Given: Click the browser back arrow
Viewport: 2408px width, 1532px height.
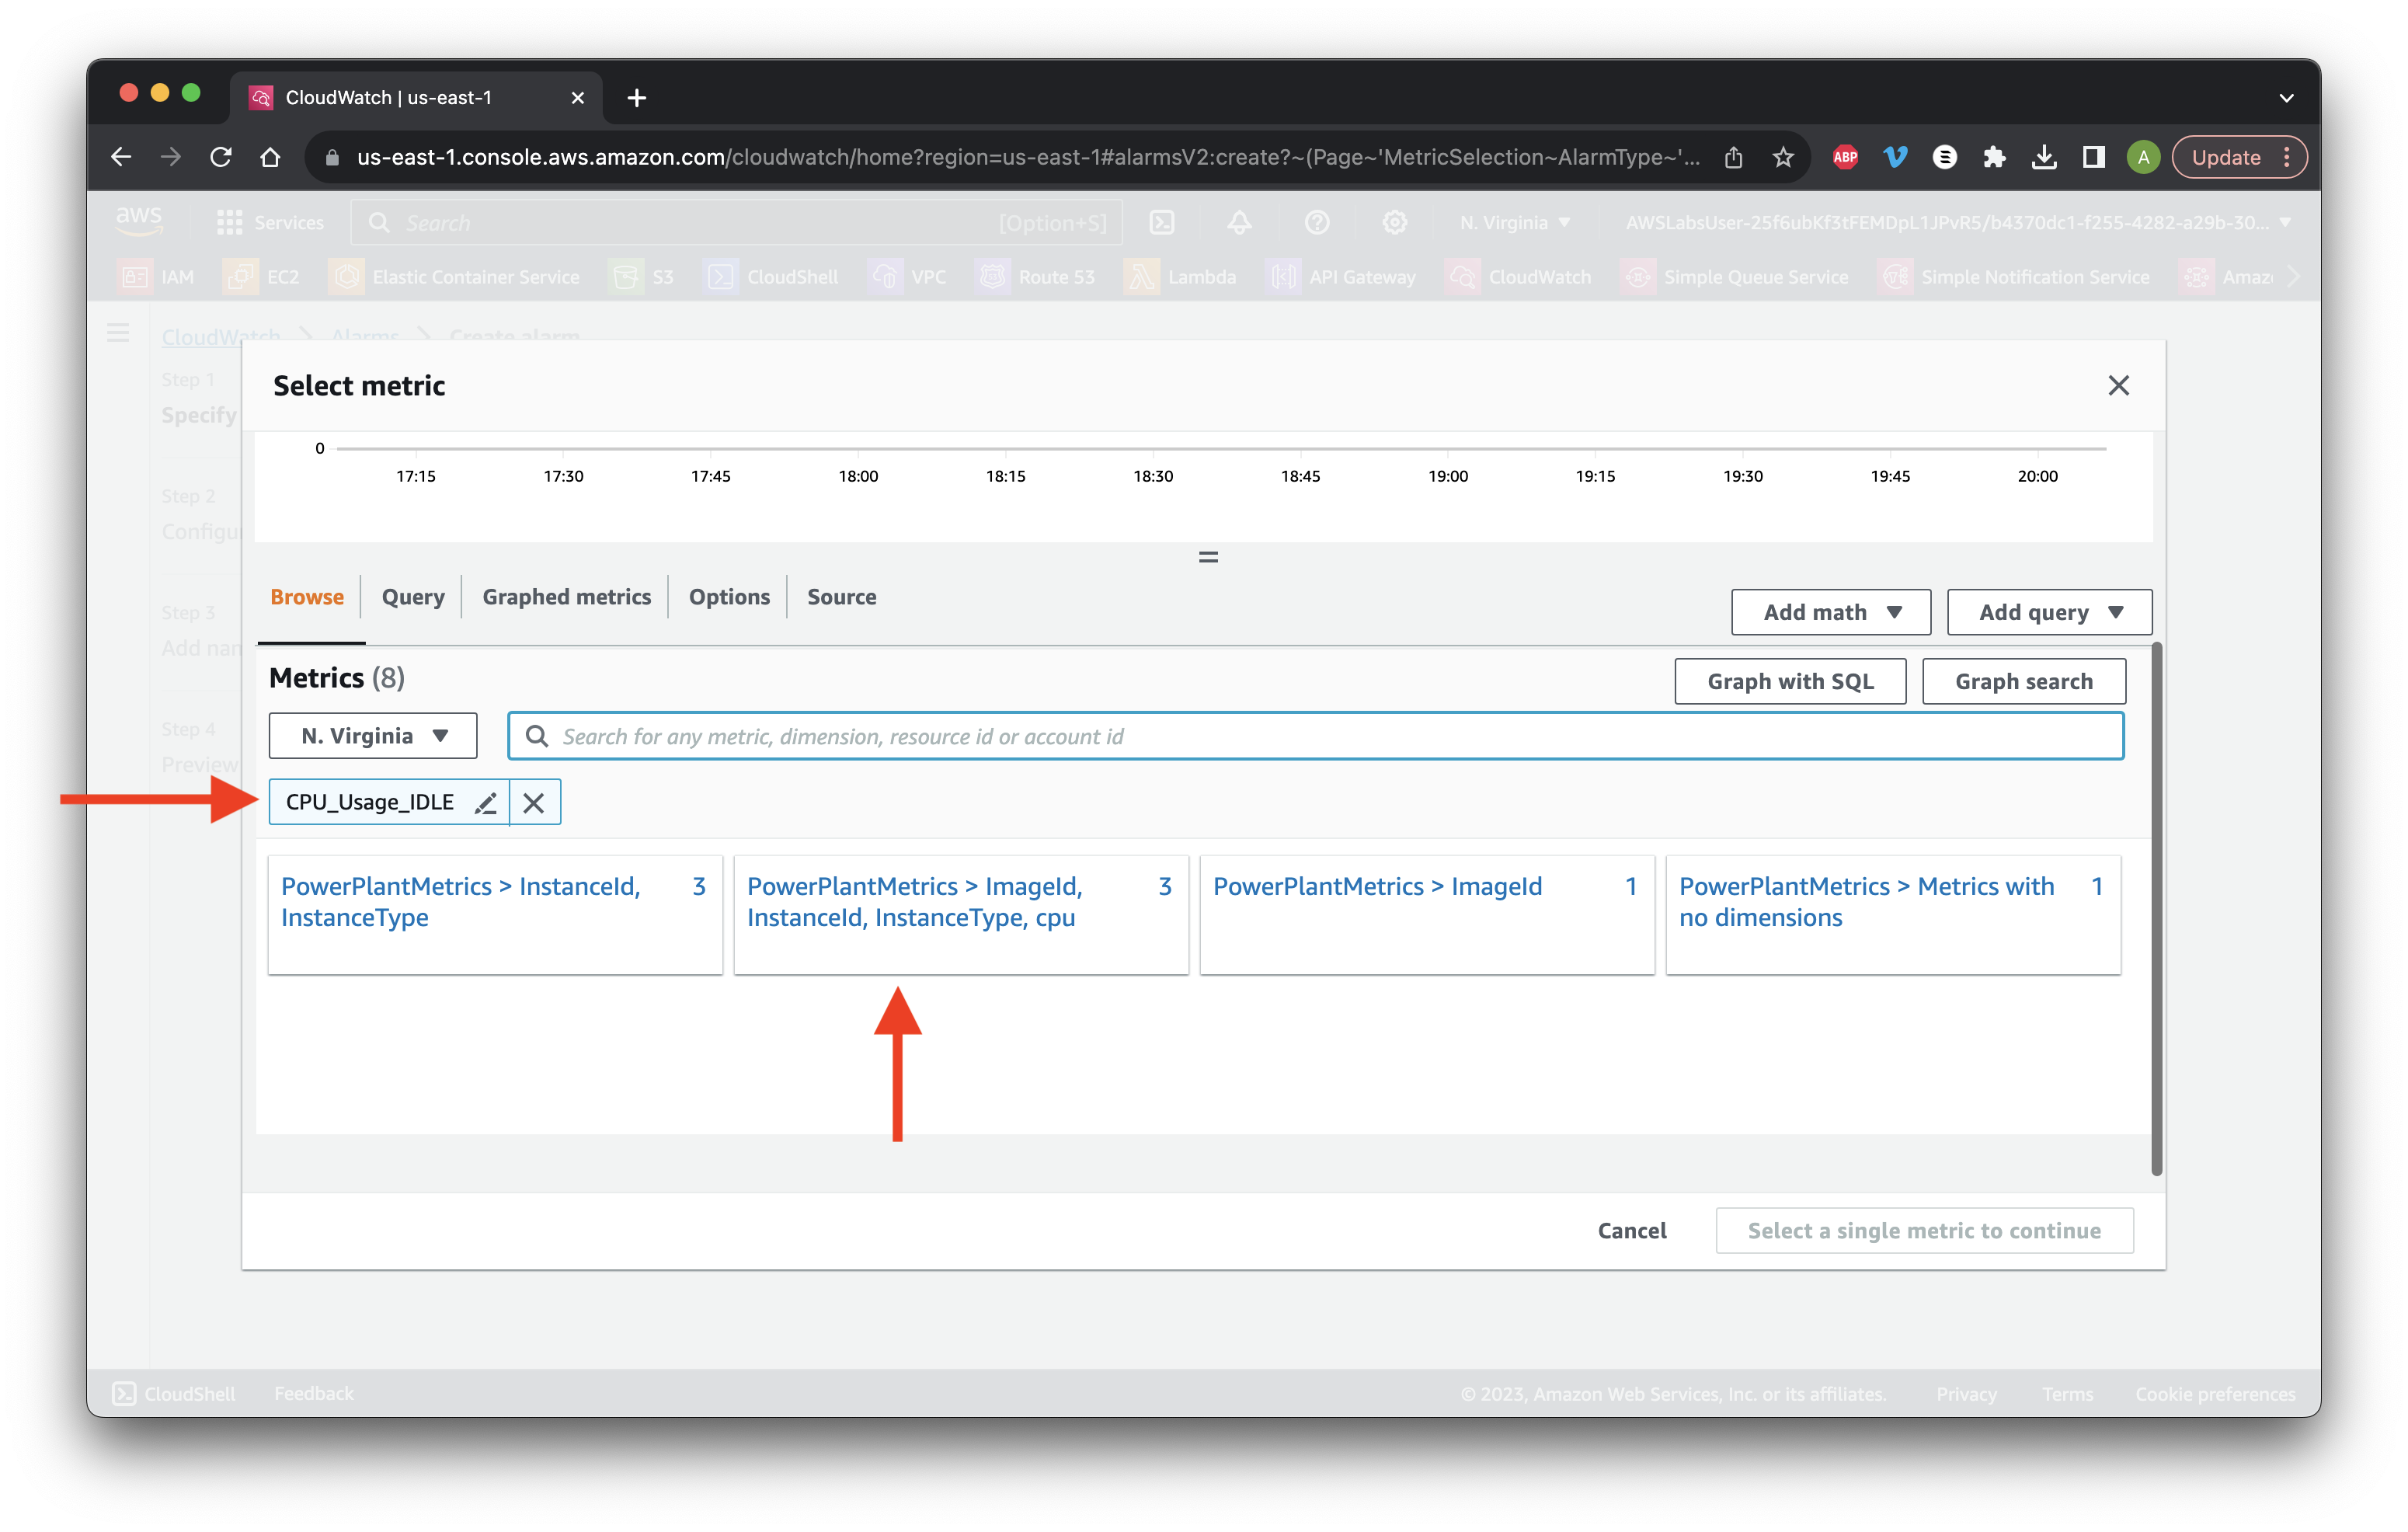Looking at the screenshot, I should pos(121,157).
